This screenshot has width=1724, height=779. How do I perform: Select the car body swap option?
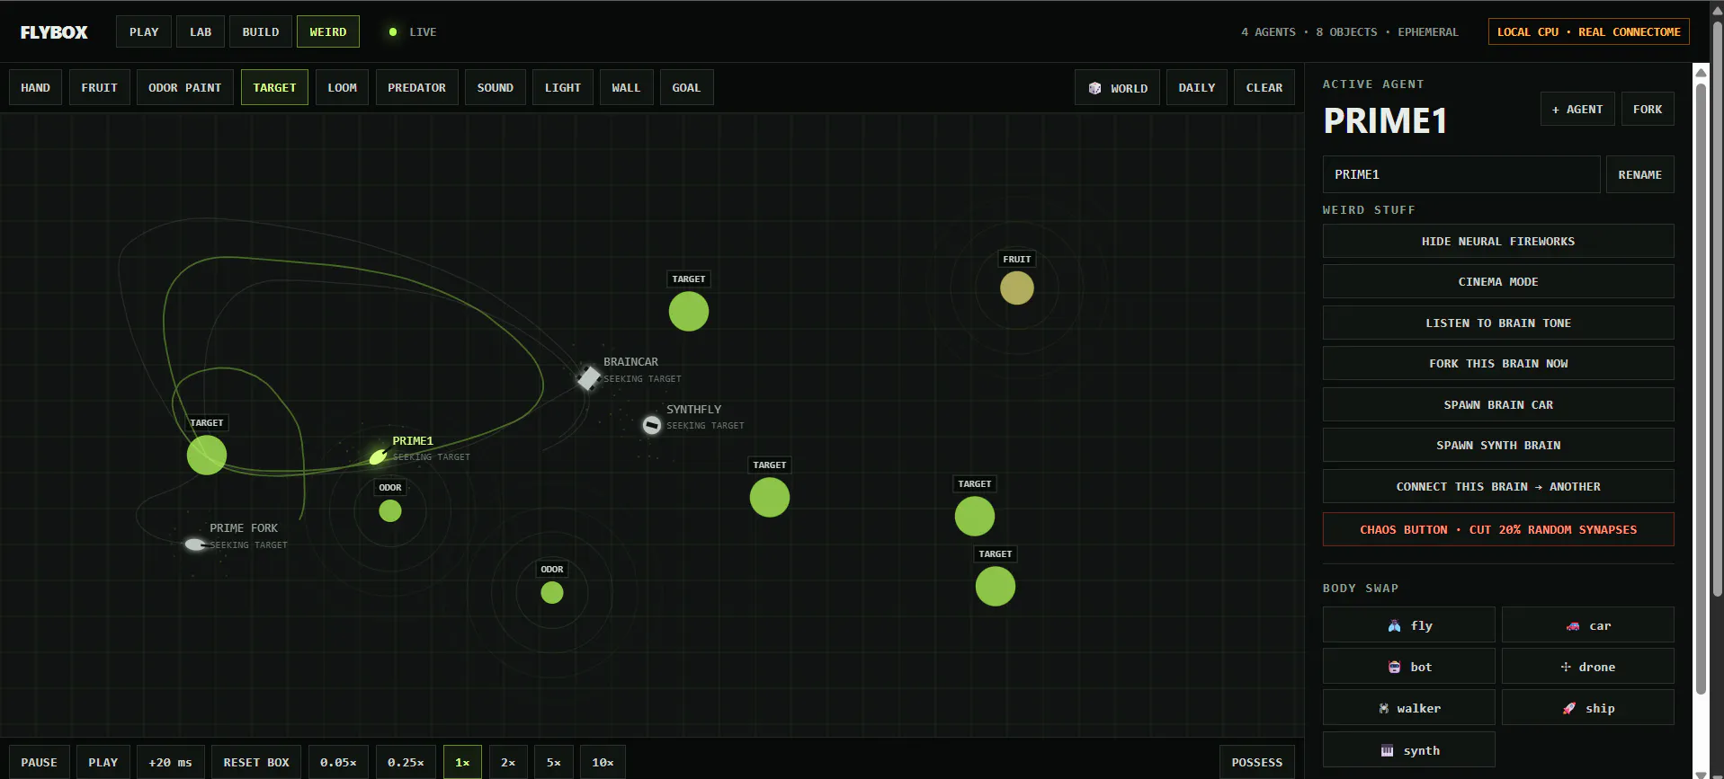coord(1587,625)
